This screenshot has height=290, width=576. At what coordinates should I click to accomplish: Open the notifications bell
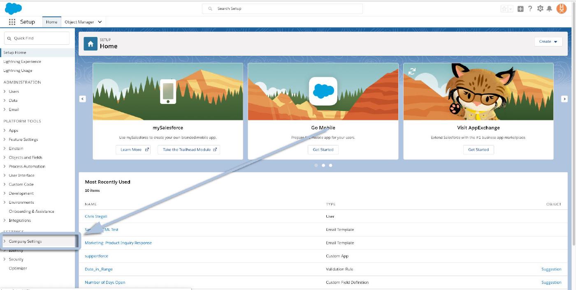(549, 9)
